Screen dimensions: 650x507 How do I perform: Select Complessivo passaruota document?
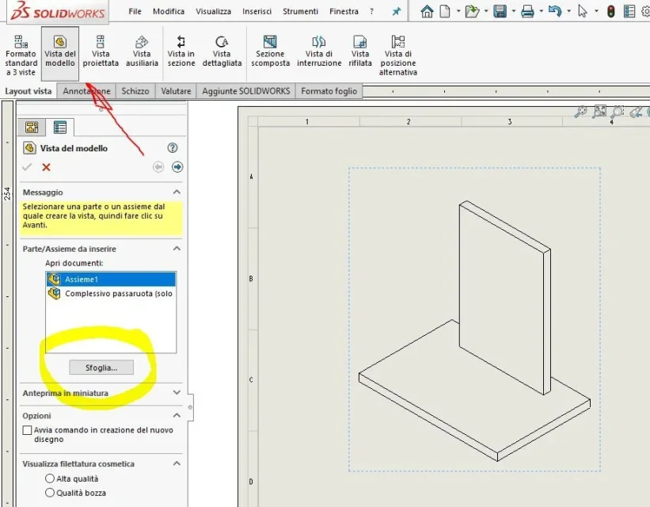[x=111, y=293]
